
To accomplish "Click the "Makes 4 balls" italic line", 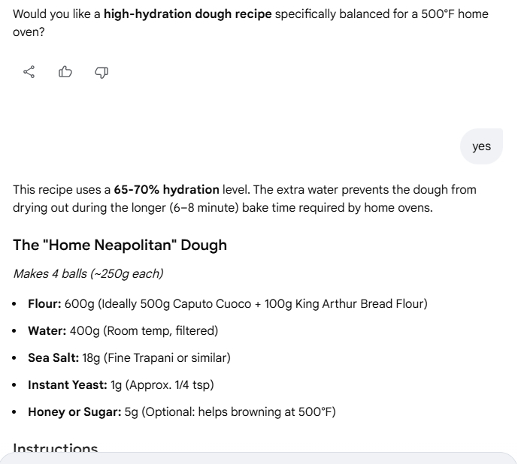I will tap(87, 273).
